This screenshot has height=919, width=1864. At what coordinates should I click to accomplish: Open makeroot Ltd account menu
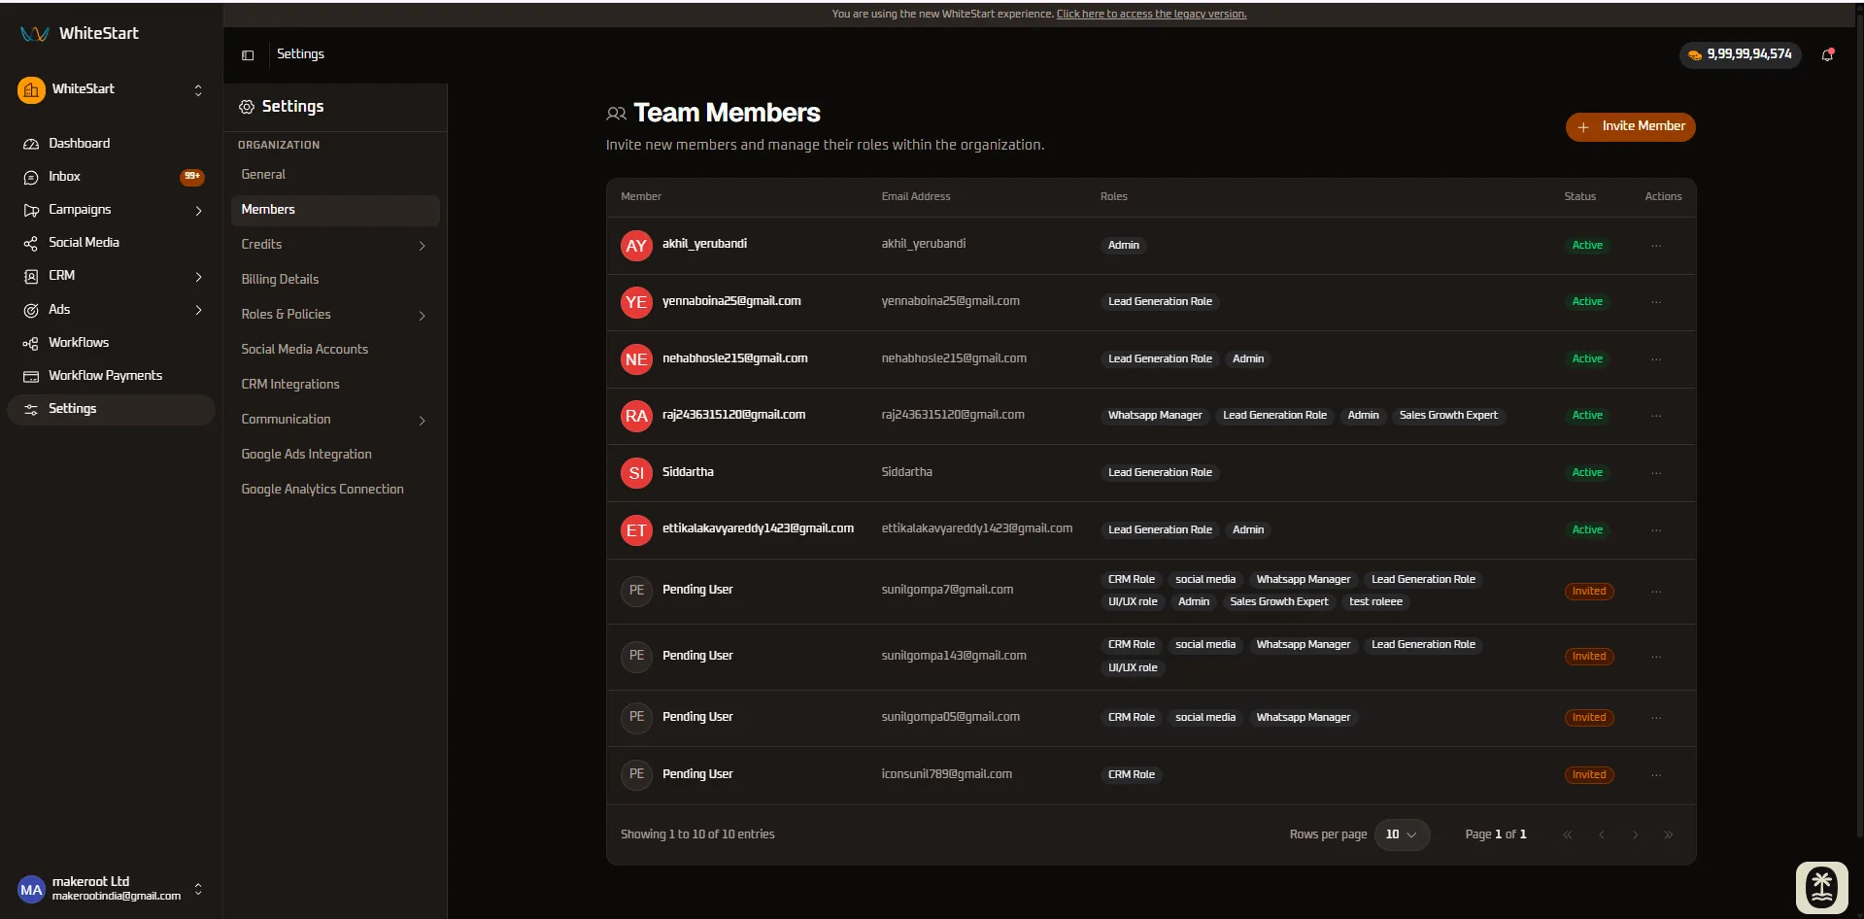point(111,889)
